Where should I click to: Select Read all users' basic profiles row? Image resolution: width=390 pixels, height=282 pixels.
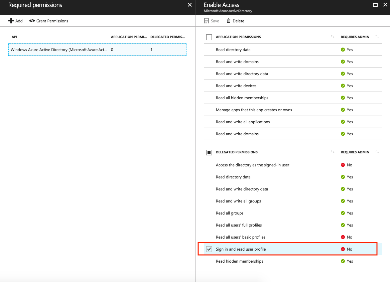240,237
